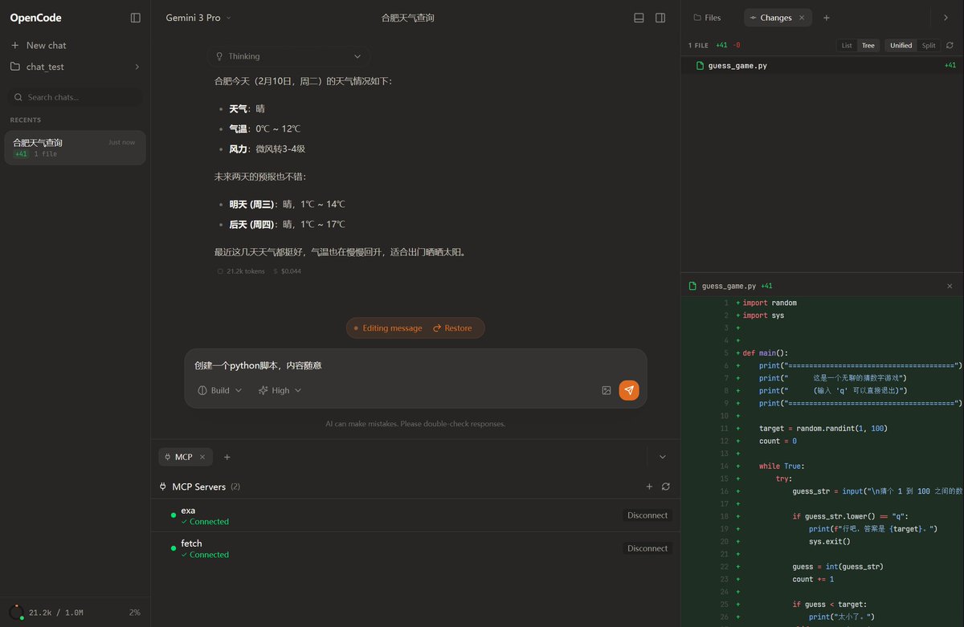Click the 21.2k tokens counter

tap(241, 271)
